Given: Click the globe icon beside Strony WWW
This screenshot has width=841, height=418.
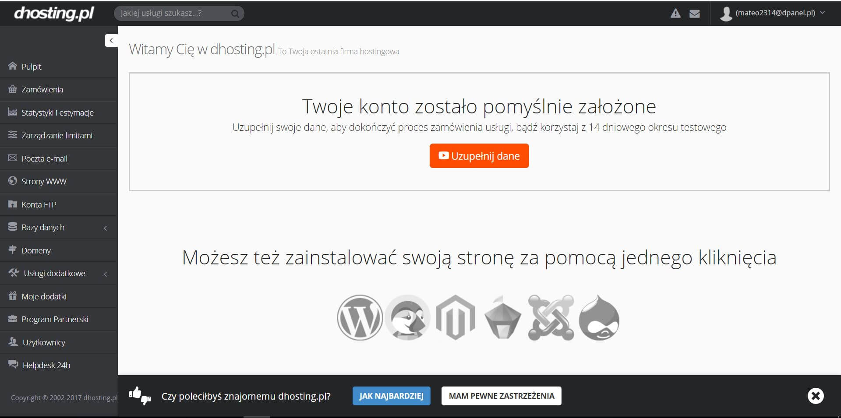Looking at the screenshot, I should click(x=13, y=181).
